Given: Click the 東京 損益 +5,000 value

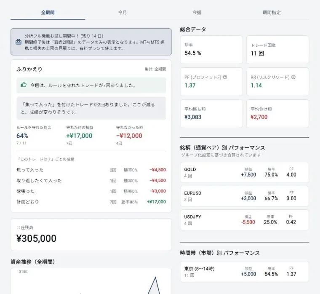Looking at the screenshot, I should pos(248,274).
